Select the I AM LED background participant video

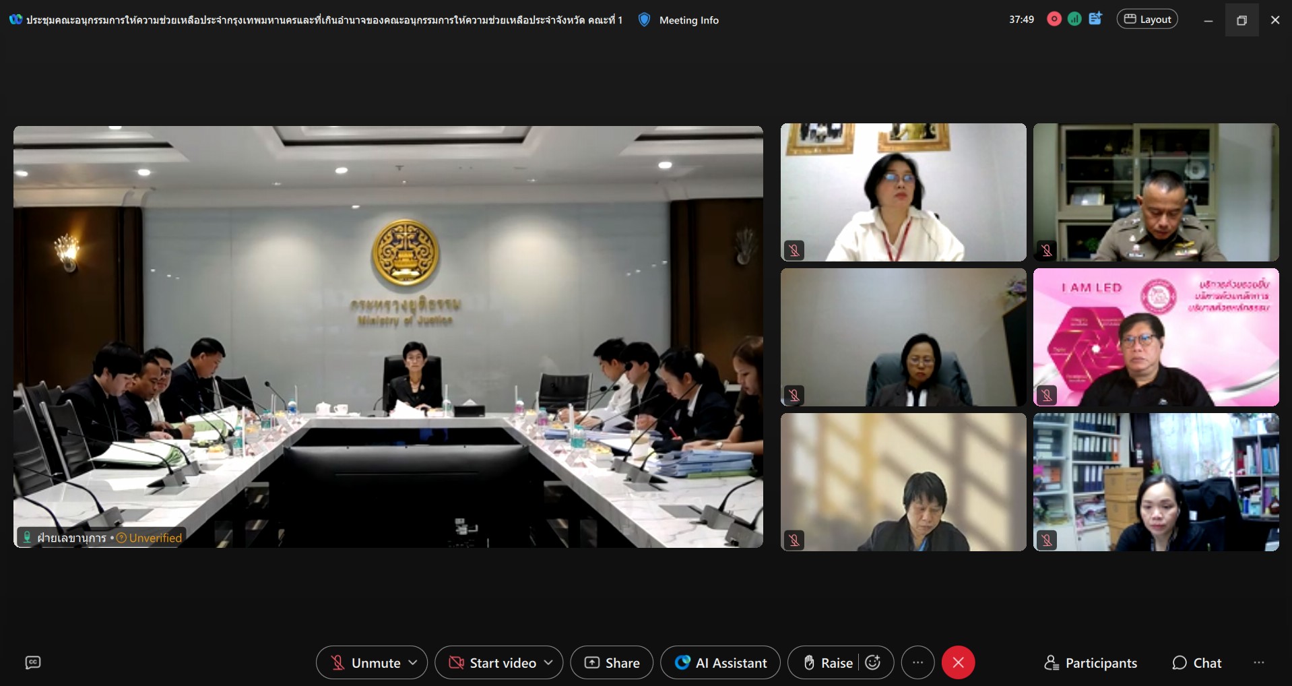tap(1156, 338)
